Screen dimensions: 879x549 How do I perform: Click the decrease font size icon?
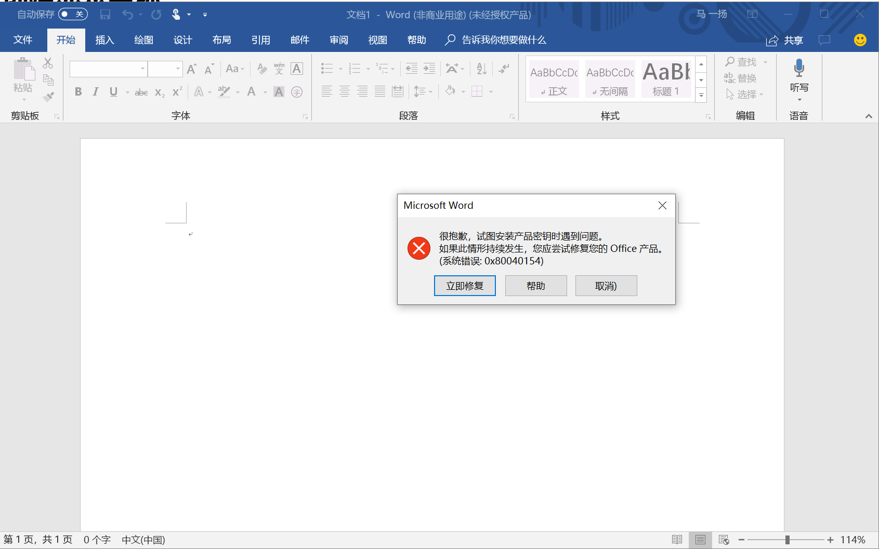coord(209,69)
